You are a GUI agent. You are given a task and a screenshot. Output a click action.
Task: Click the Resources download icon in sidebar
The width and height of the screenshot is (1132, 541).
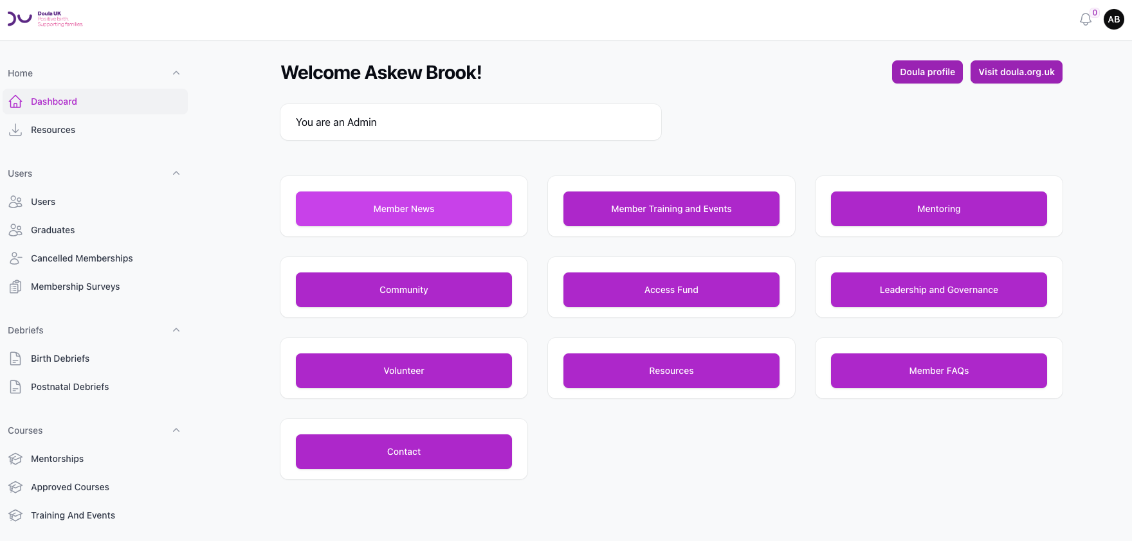[x=15, y=130]
